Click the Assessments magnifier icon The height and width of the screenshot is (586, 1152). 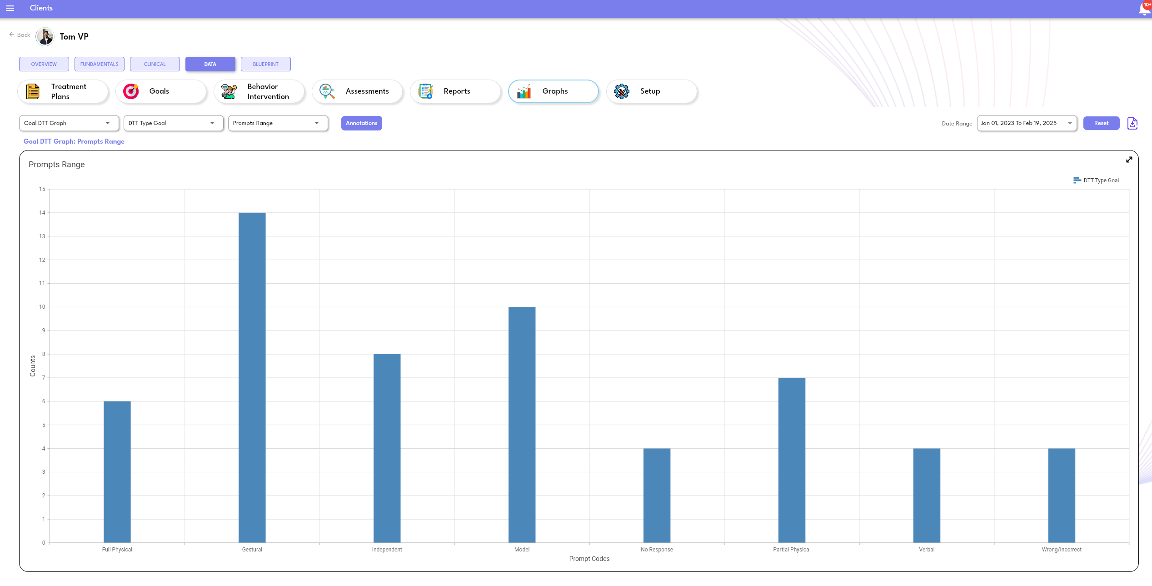327,91
